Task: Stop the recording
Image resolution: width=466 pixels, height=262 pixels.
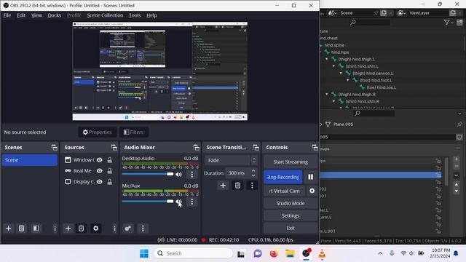Action: [x=283, y=177]
